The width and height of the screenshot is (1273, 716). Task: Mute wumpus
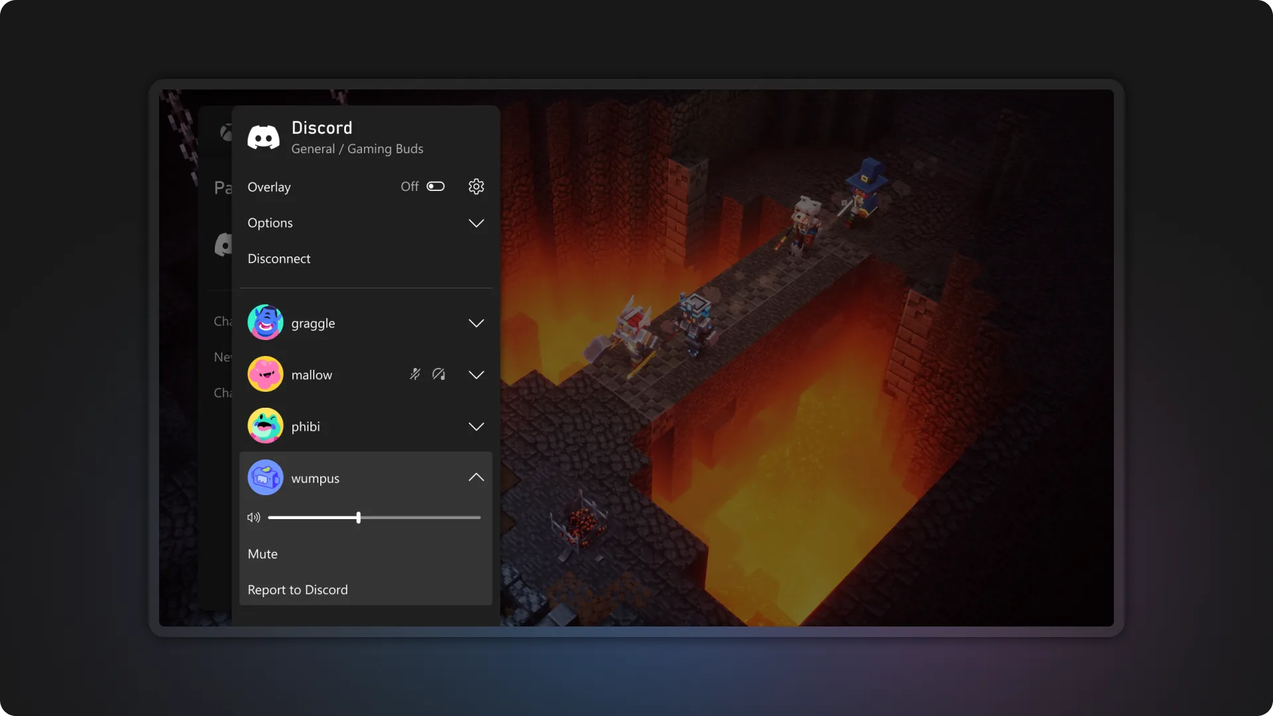point(263,554)
